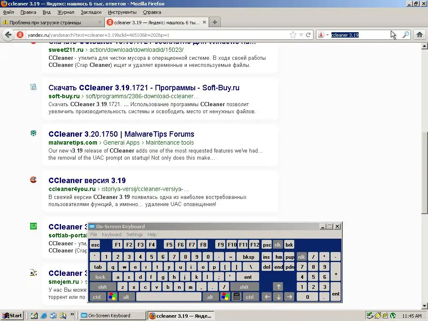The image size is (428, 321).
Task: Toggle the left ctrl key
Action: [97, 297]
